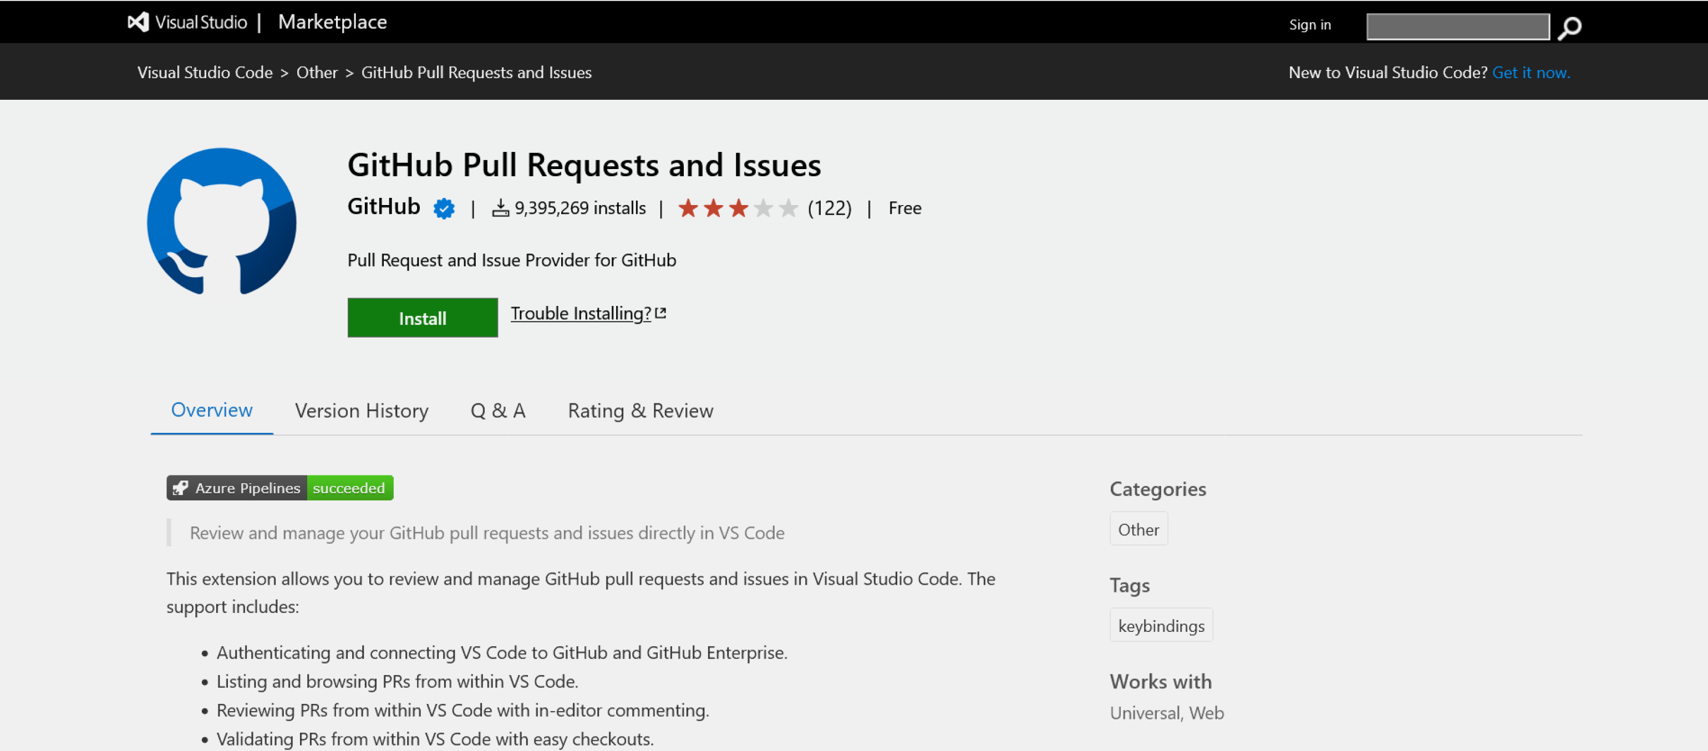The height and width of the screenshot is (751, 1708).
Task: Click the extension title heading
Action: [x=584, y=165]
